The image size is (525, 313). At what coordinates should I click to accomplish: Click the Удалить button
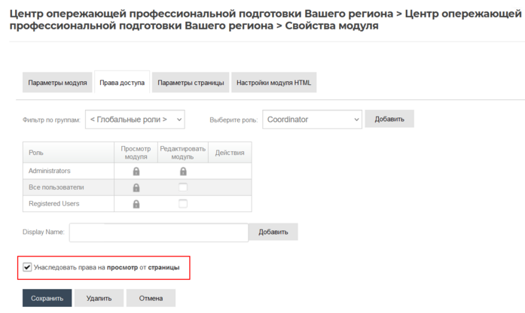[99, 299]
